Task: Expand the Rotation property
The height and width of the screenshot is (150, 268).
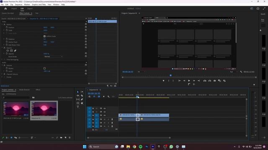Action: [x=4, y=39]
